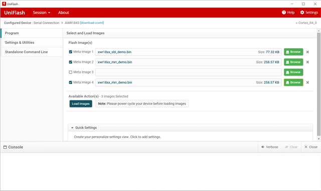Open Standalone Command Line tab
321x191 pixels.
point(32,52)
